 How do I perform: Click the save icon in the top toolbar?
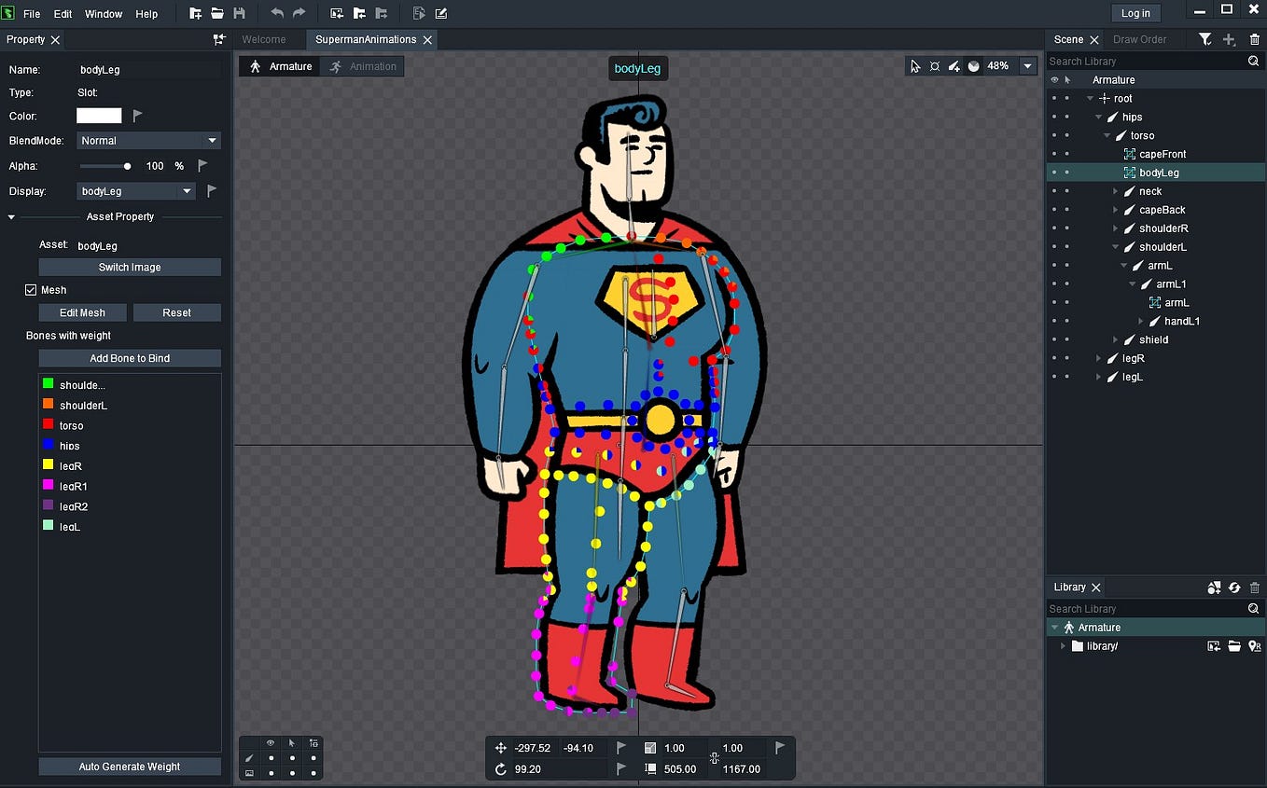(x=240, y=13)
